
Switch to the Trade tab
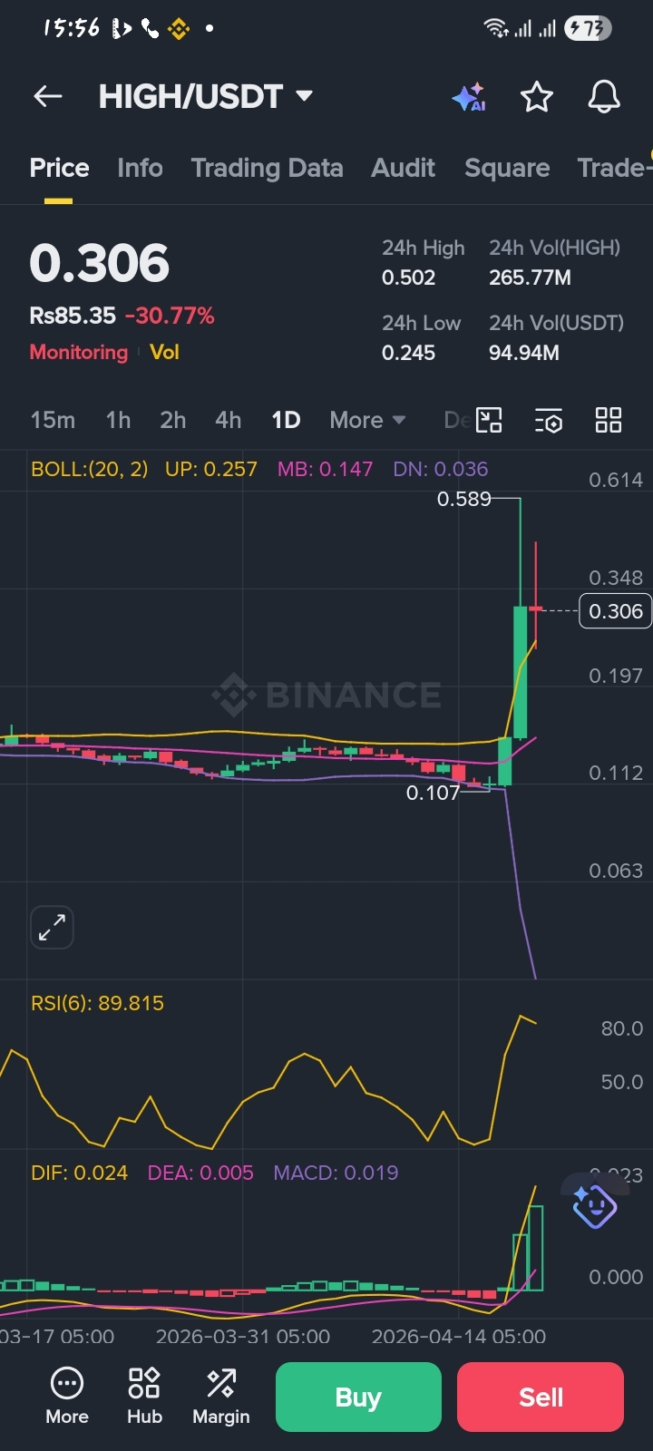point(614,168)
